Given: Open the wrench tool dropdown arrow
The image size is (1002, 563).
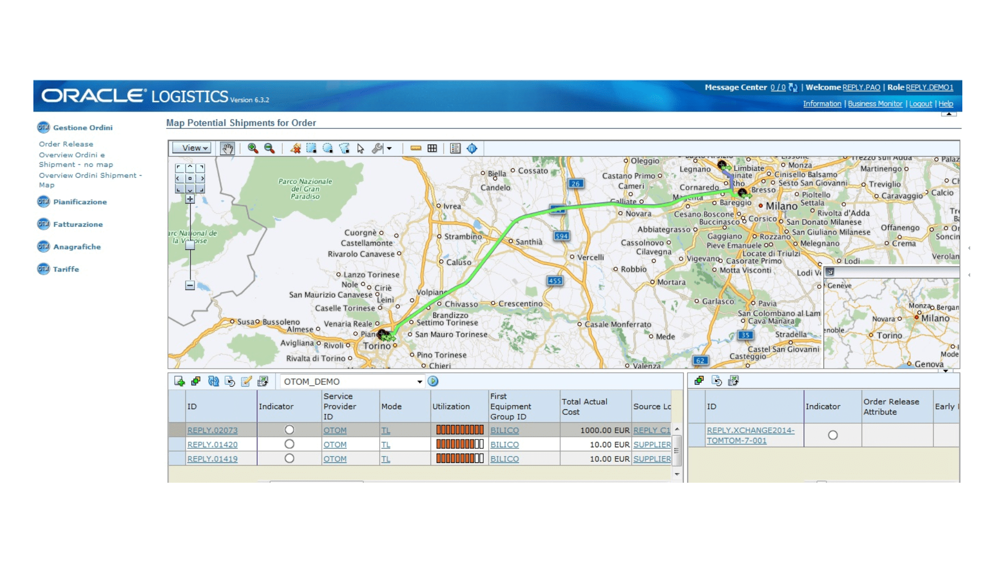Looking at the screenshot, I should pos(389,149).
